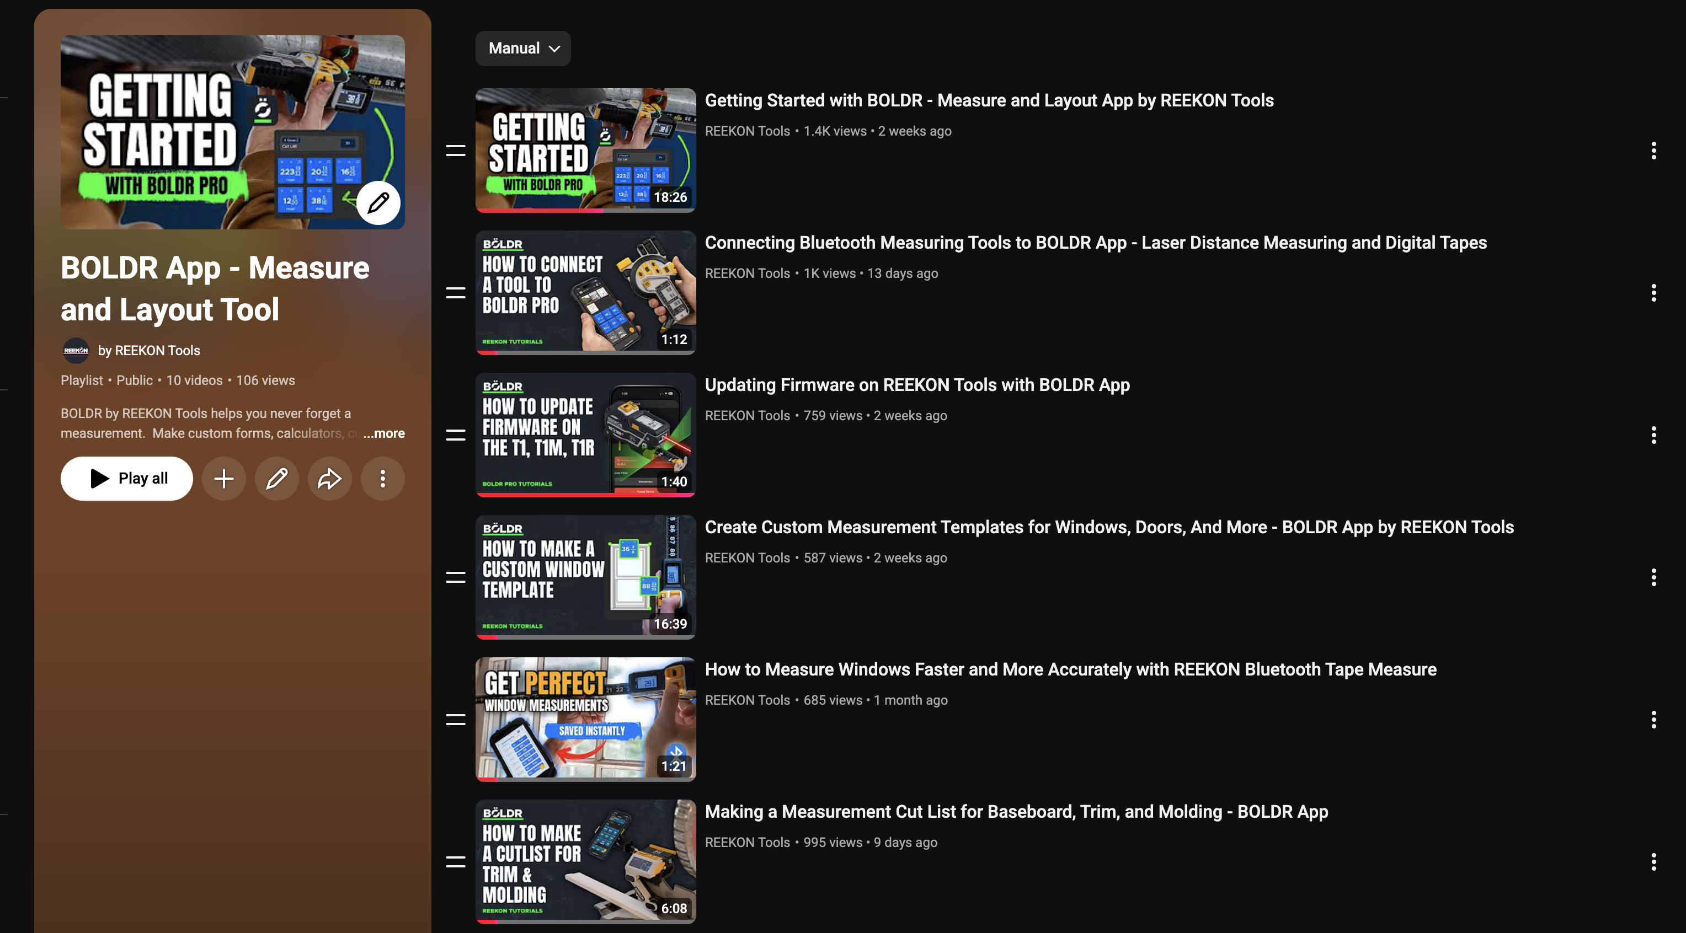Click Get Perfect Window Measurements thumbnail

pos(586,720)
